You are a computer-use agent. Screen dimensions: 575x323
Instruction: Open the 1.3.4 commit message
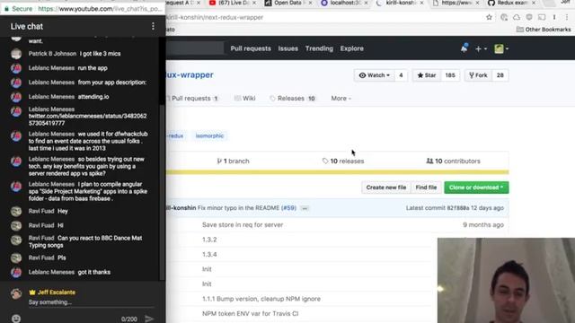pos(209,255)
